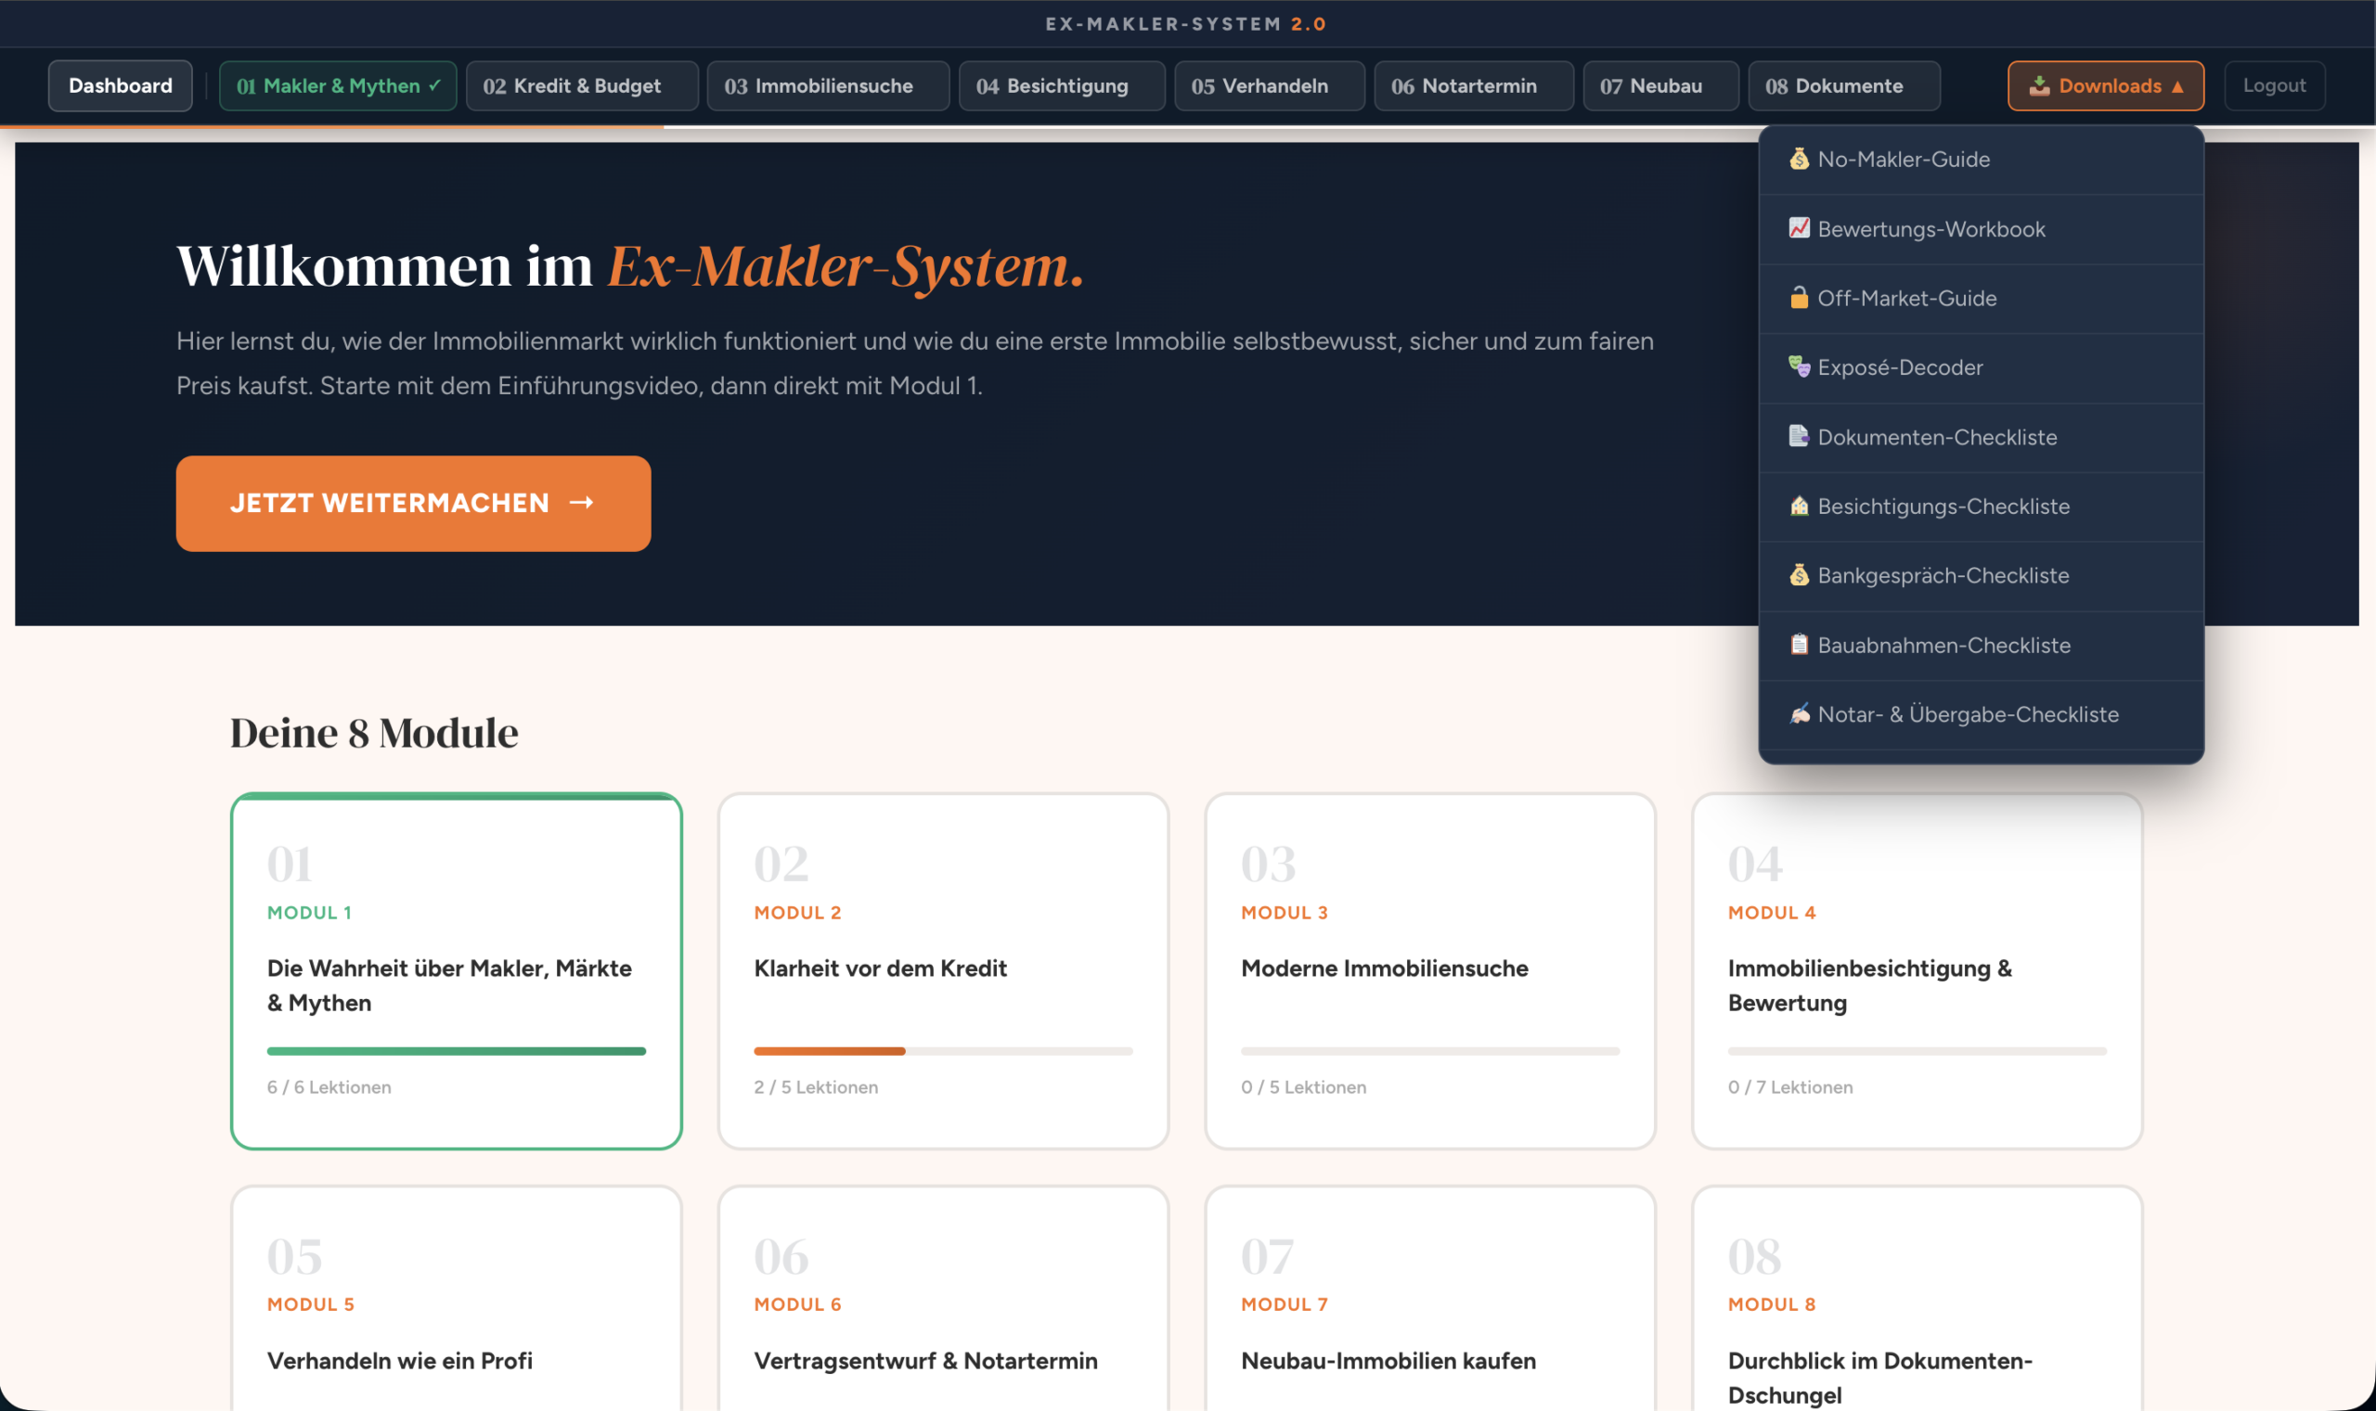The width and height of the screenshot is (2376, 1411).
Task: Open the 04 Besichtigung tab
Action: (1062, 85)
